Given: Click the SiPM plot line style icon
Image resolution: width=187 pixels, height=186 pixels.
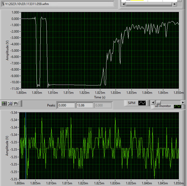Looking at the screenshot, I should (x=142, y=103).
